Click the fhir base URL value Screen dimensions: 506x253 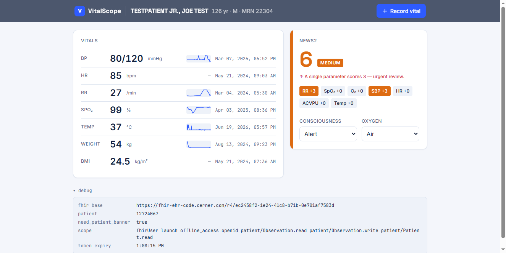[235, 205]
